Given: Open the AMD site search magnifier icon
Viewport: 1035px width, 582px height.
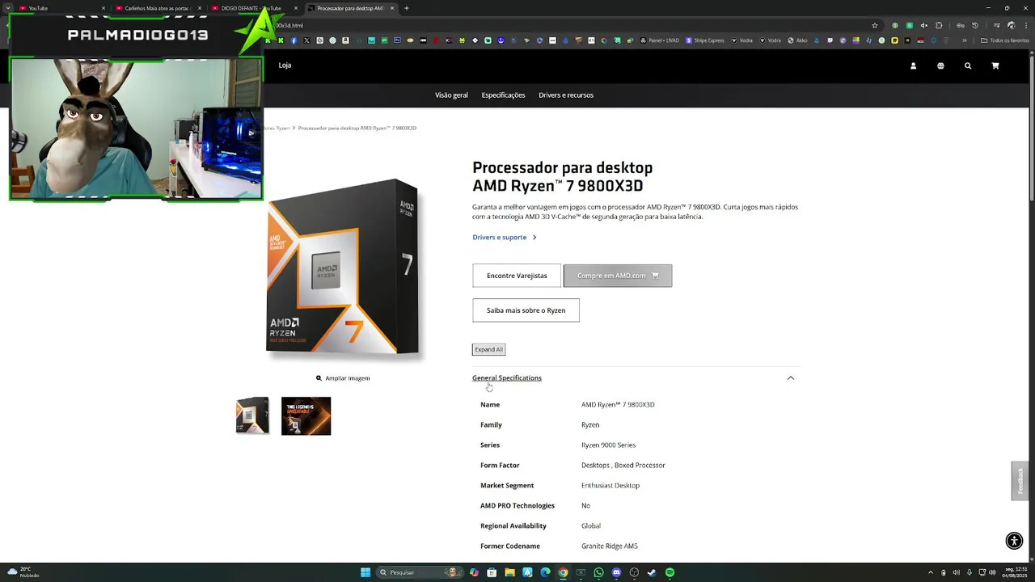Looking at the screenshot, I should tap(968, 65).
